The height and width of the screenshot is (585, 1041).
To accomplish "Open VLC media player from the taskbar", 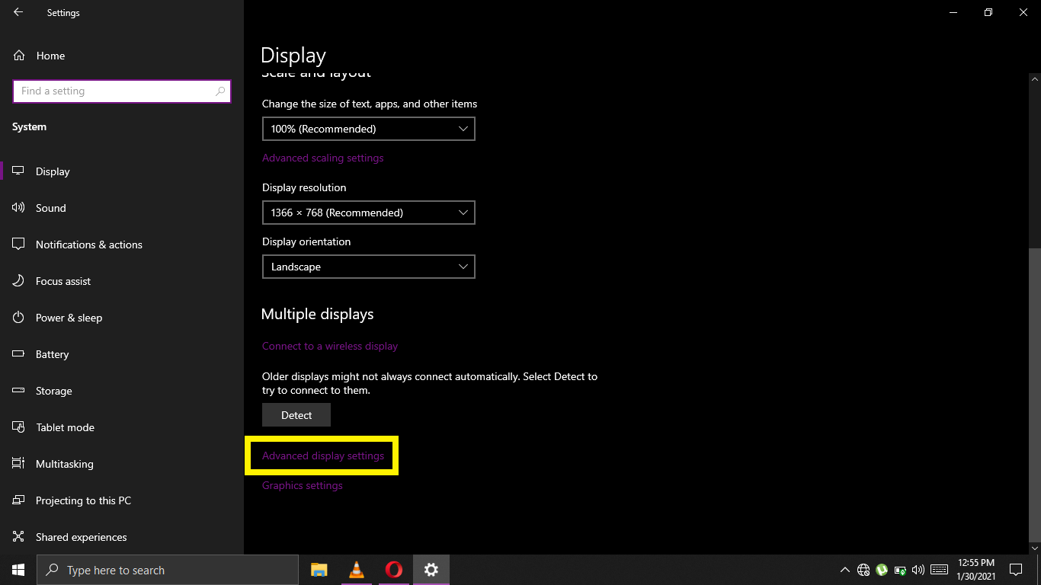I will pos(356,569).
